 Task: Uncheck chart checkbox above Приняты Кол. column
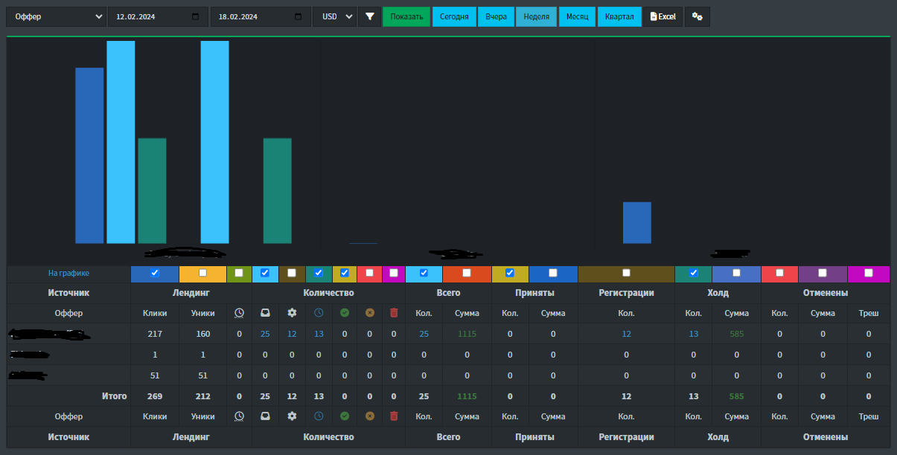pos(510,273)
